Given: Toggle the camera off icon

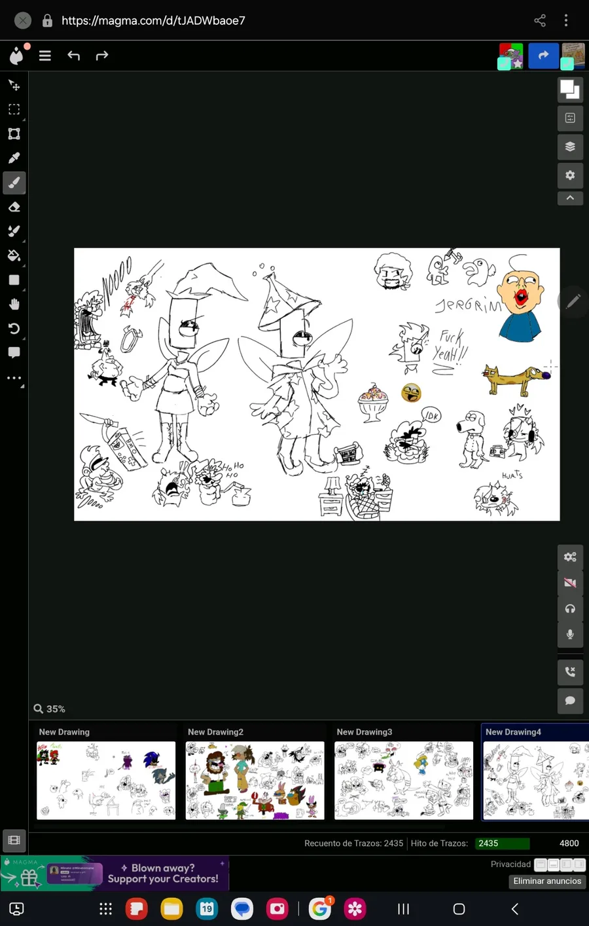Looking at the screenshot, I should point(570,583).
